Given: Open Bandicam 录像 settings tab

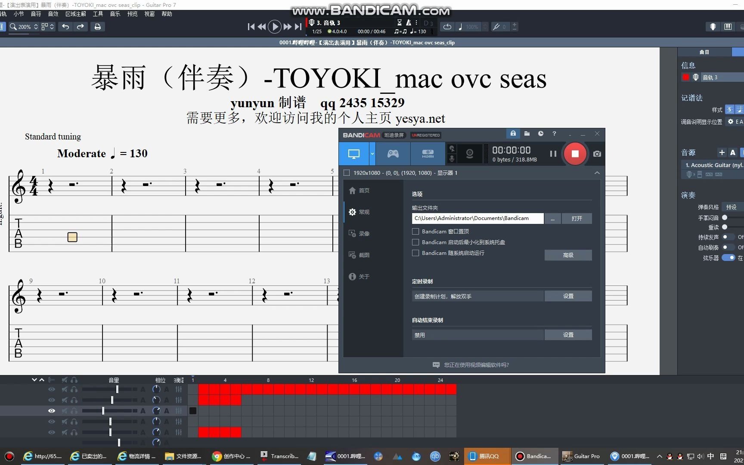Looking at the screenshot, I should 359,233.
